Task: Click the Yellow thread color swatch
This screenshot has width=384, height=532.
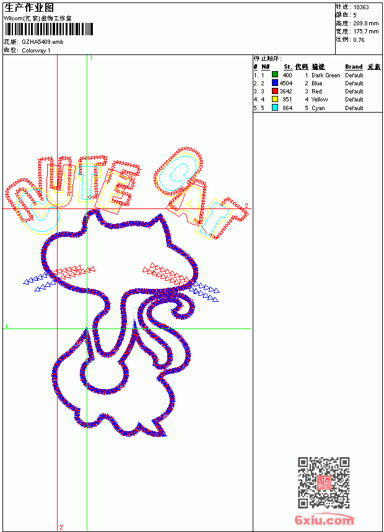Action: click(x=275, y=99)
